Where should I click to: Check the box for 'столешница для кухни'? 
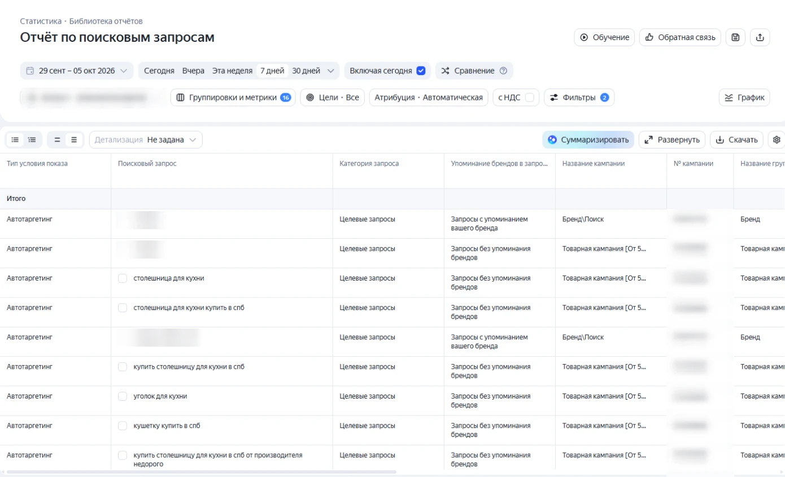(123, 278)
